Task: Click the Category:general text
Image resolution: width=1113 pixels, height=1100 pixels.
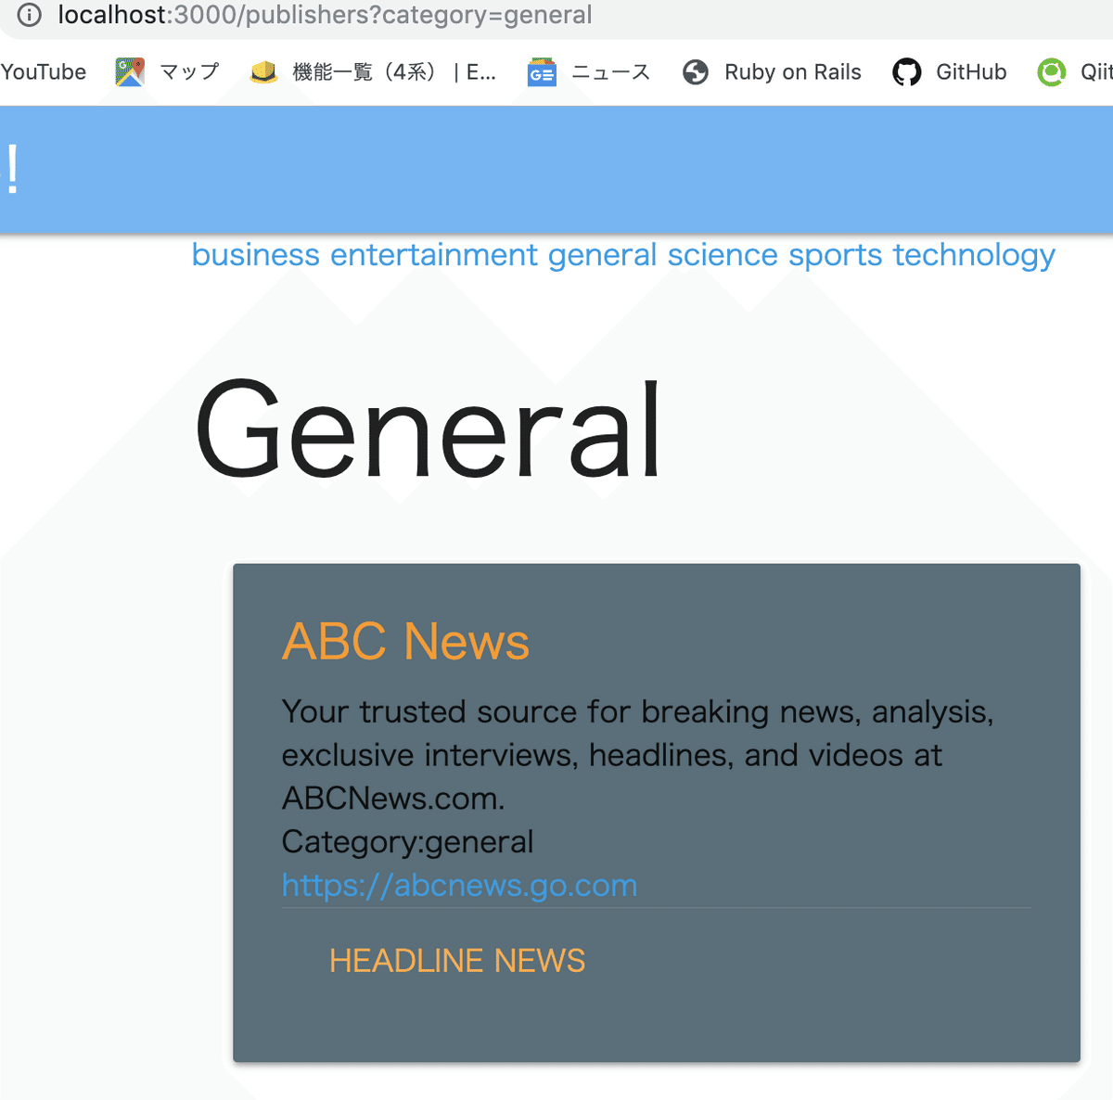Action: [x=407, y=842]
